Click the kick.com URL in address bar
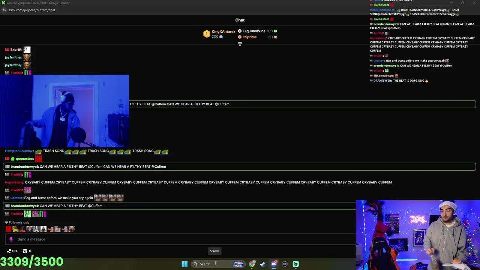 click(32, 10)
